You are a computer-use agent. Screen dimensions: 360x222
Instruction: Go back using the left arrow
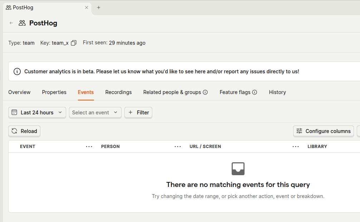pyautogui.click(x=11, y=23)
